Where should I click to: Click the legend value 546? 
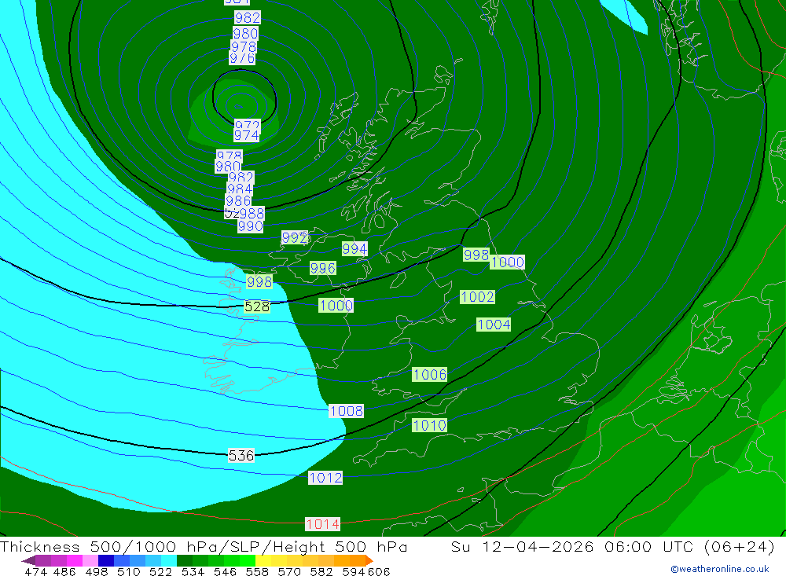tap(225, 572)
